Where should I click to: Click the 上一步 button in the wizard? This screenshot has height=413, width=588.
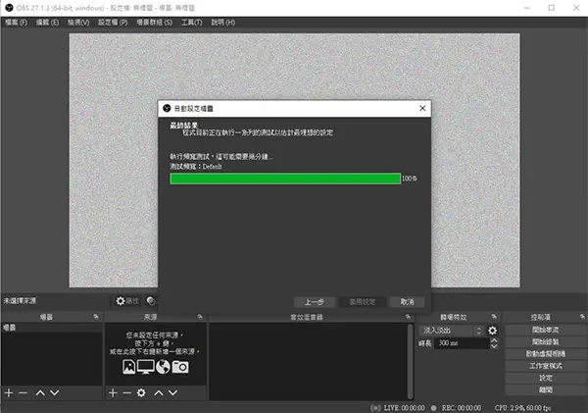click(x=315, y=301)
